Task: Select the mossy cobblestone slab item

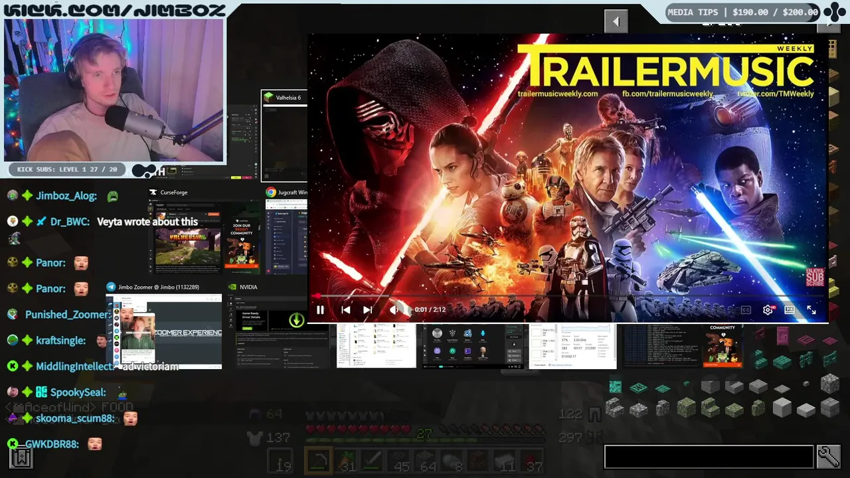Action: tap(734, 410)
